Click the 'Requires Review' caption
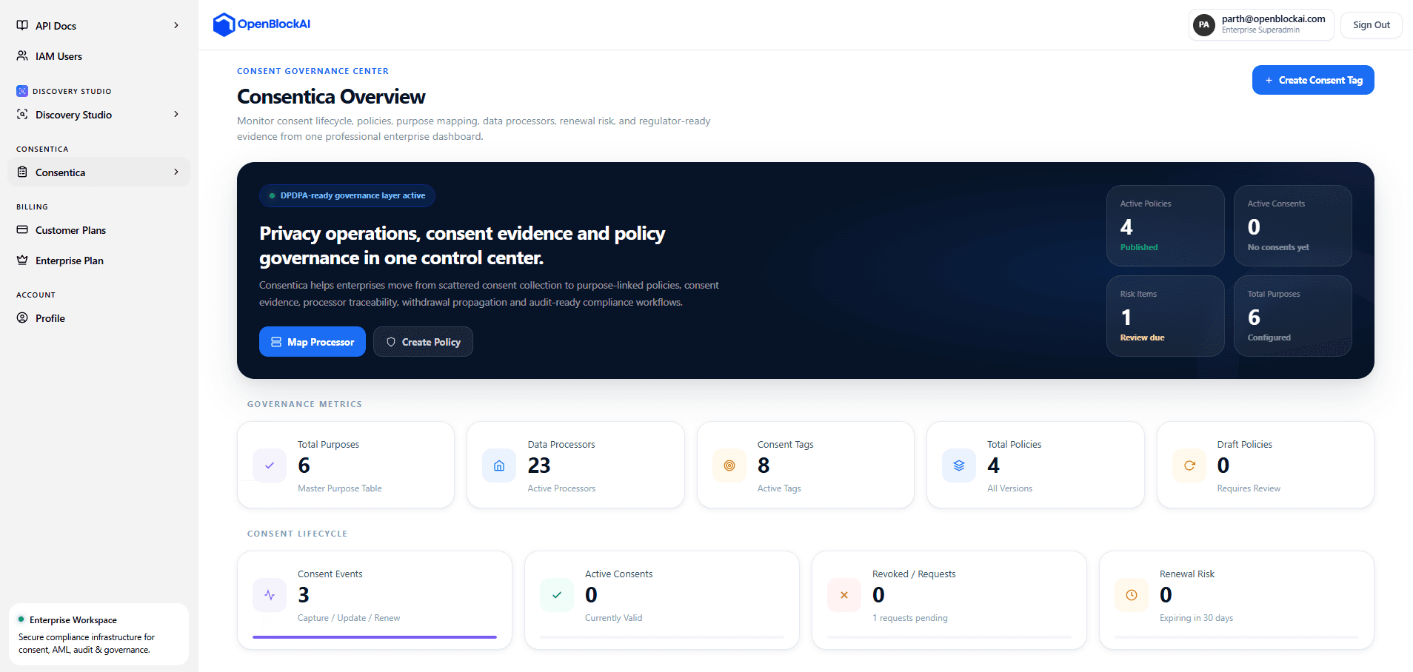1413x672 pixels. pos(1249,488)
